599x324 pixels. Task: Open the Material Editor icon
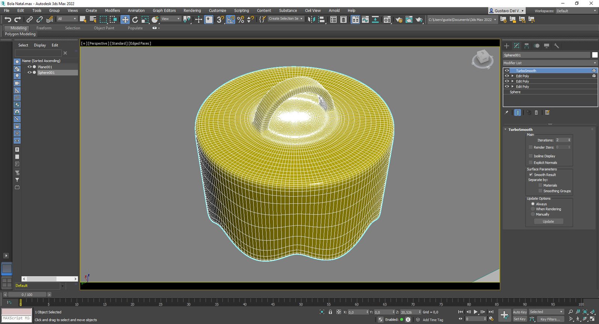(x=387, y=19)
